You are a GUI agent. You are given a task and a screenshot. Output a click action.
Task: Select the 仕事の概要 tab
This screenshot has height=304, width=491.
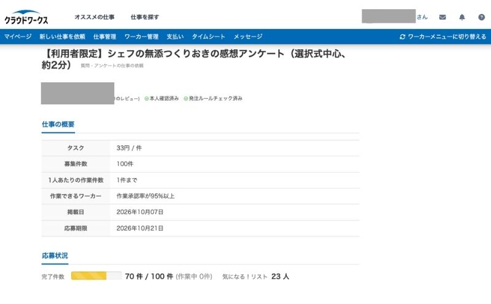[58, 125]
